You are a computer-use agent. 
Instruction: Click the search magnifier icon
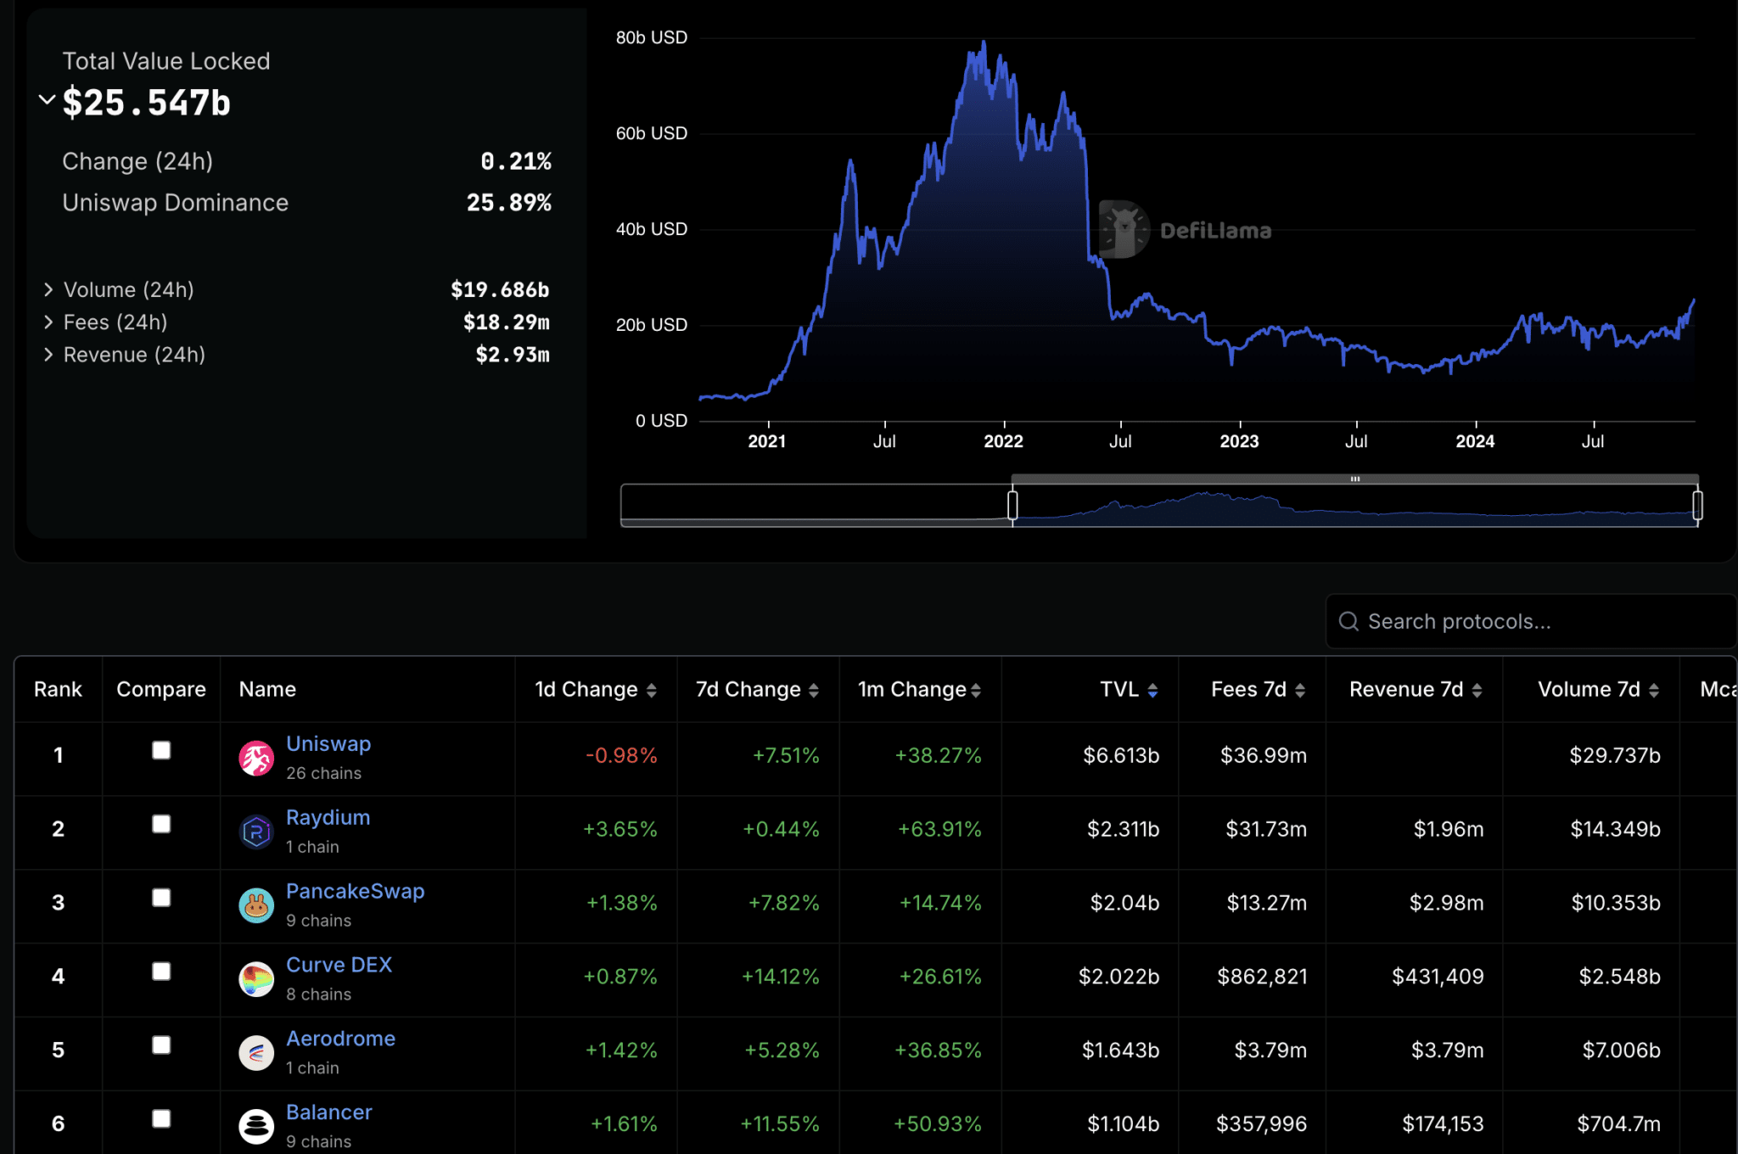(x=1348, y=621)
